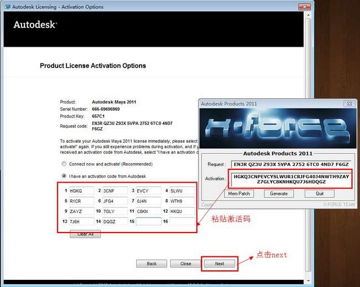This screenshot has height=287, width=360.
Task: Click empty activation field 16
Action: click(182, 221)
